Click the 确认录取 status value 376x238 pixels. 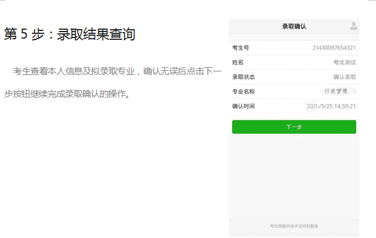coord(345,77)
